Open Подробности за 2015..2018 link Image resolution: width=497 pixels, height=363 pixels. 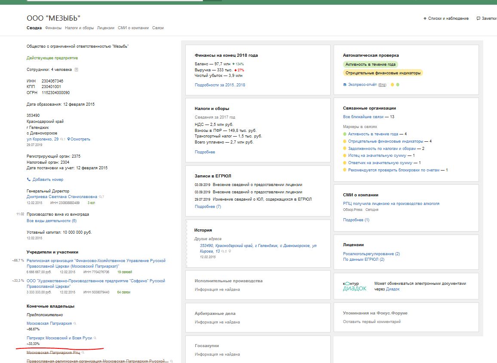220,85
